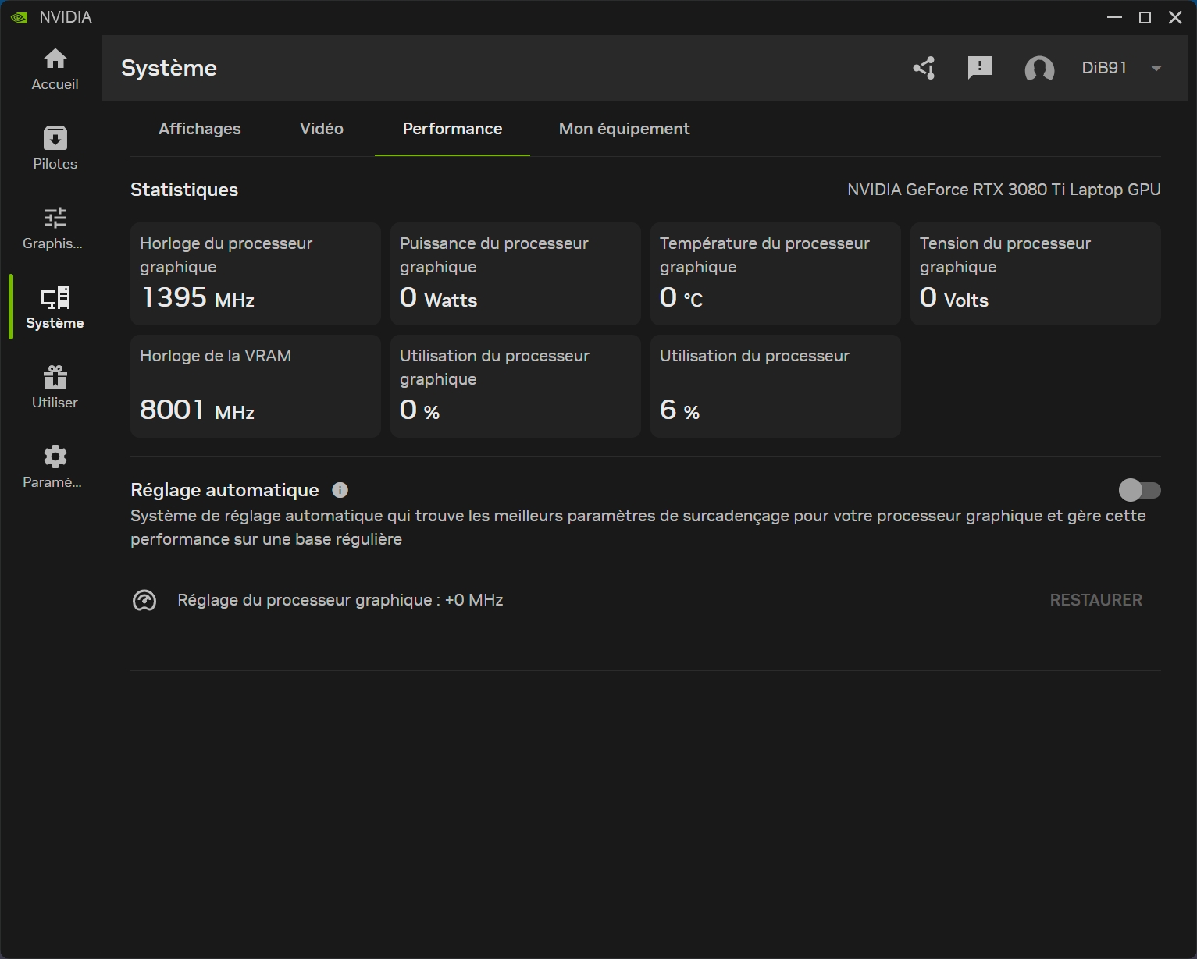
Task: Click the Système page title
Action: click(x=169, y=68)
